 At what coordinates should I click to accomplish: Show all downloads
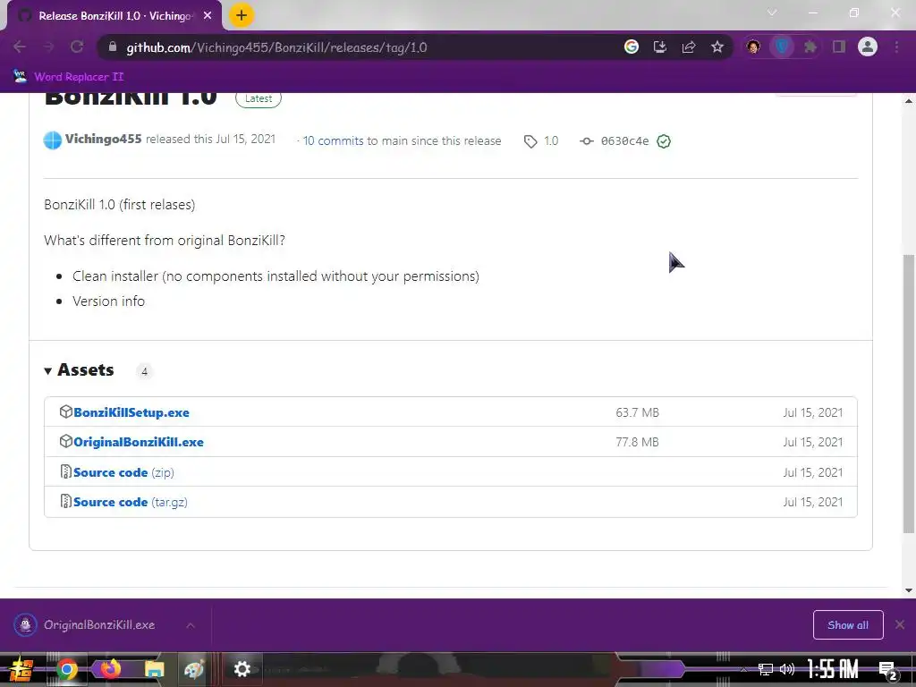pos(848,625)
